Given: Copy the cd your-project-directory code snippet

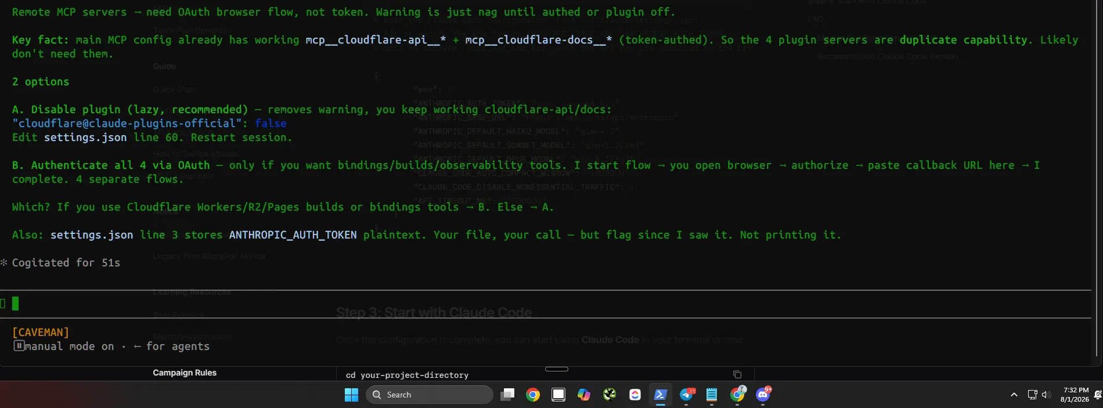Looking at the screenshot, I should 737,374.
